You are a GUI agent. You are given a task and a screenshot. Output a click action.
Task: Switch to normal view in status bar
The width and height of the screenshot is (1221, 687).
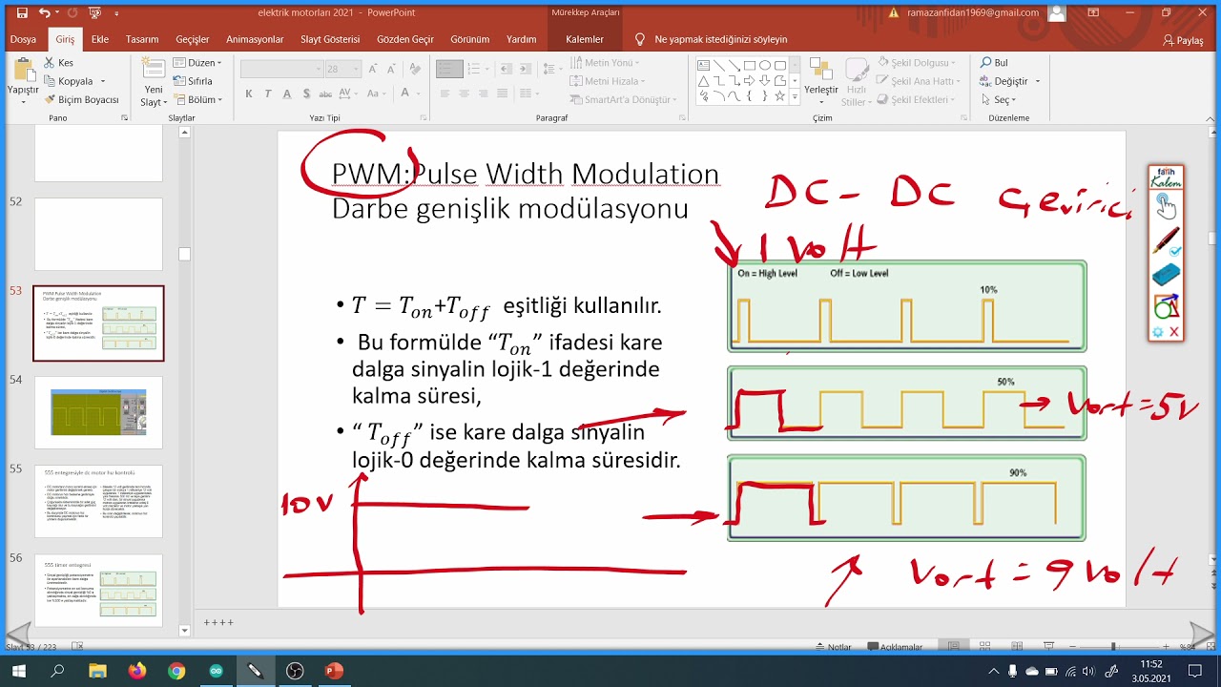pyautogui.click(x=954, y=647)
